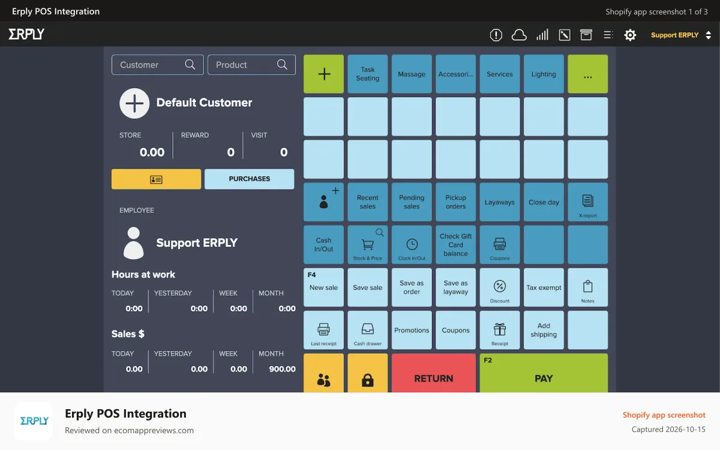
Task: Click the Customer search field
Action: pyautogui.click(x=158, y=65)
